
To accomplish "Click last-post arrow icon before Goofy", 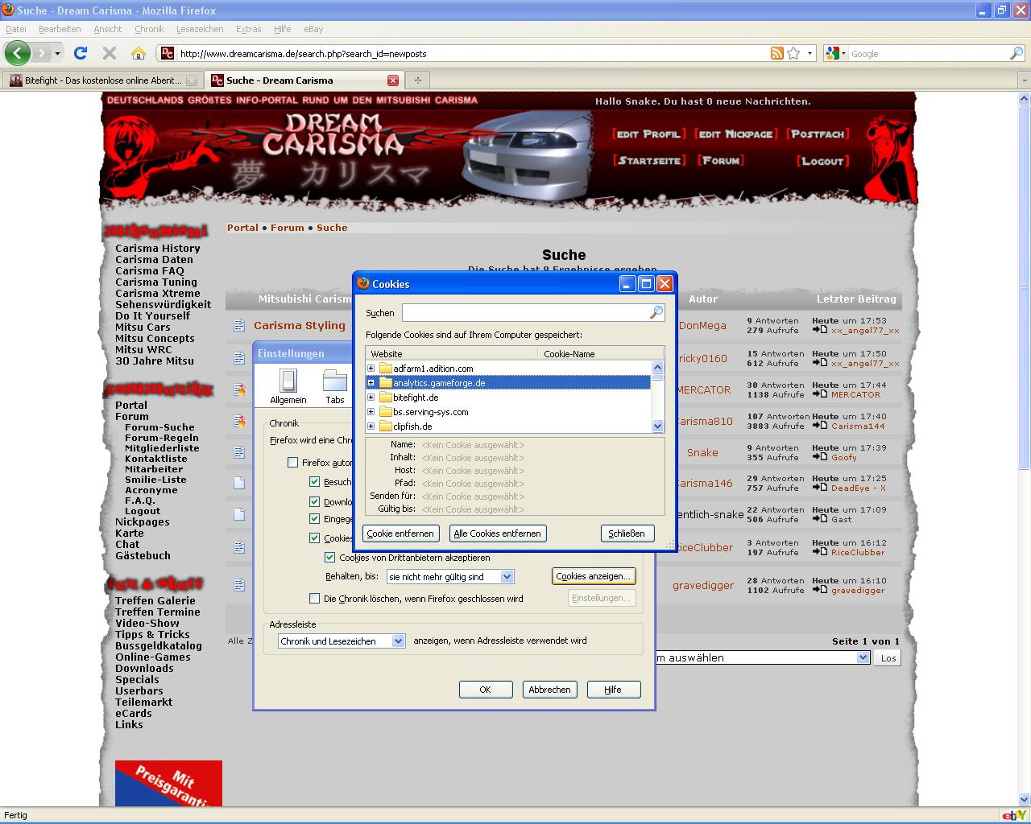I will [x=820, y=457].
